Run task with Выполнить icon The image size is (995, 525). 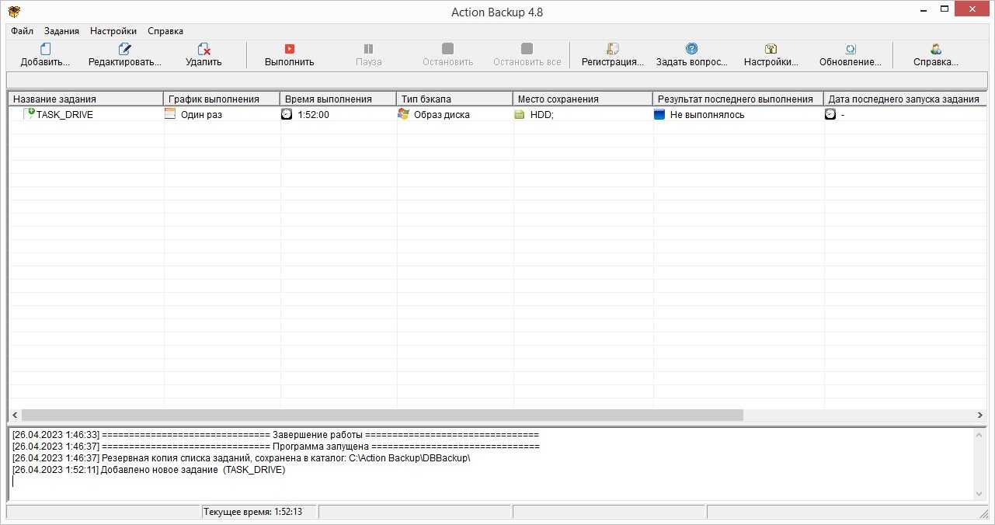289,50
